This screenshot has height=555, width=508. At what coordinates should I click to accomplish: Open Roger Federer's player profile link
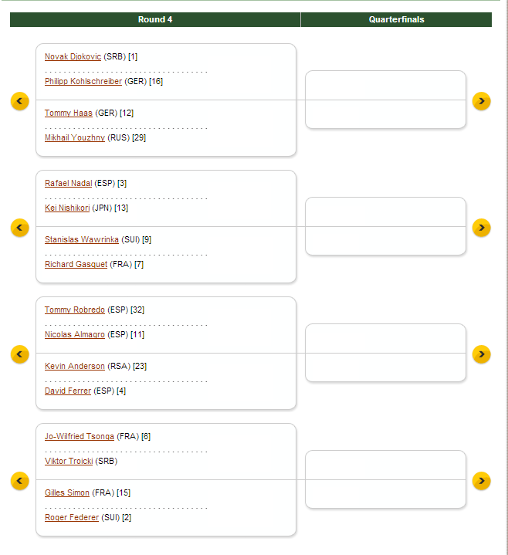point(72,517)
